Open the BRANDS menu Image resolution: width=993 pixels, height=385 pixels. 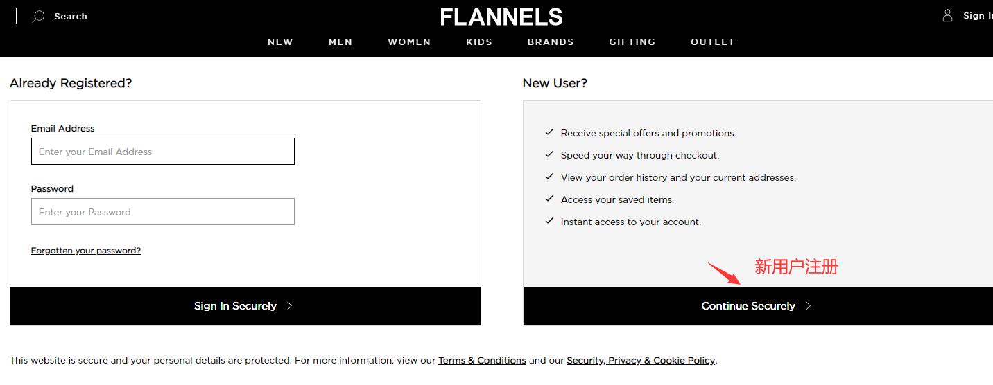point(551,42)
